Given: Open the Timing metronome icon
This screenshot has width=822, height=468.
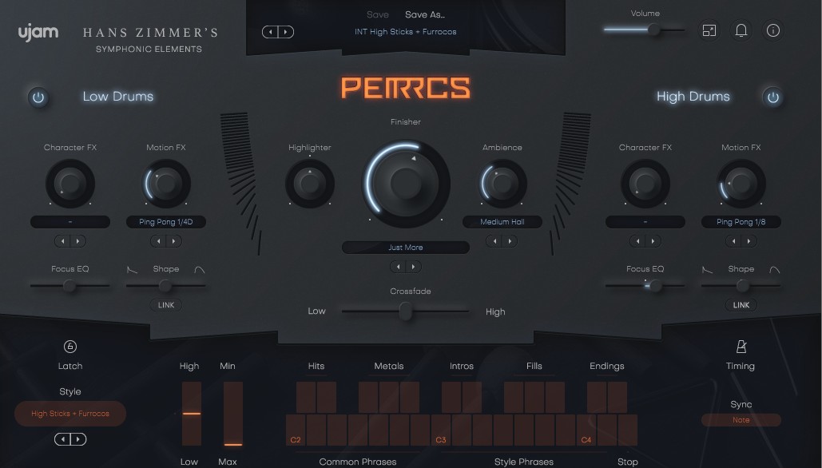Looking at the screenshot, I should [x=741, y=347].
